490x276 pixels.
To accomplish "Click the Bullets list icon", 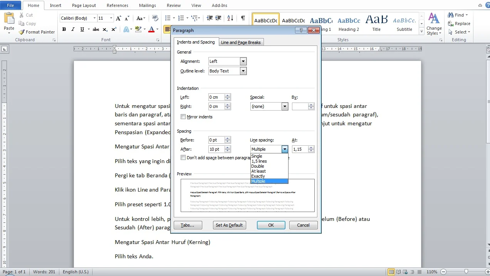I will (x=168, y=18).
